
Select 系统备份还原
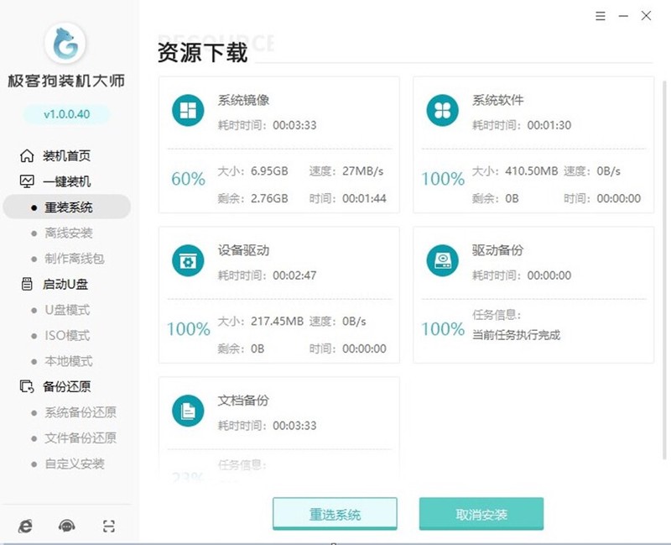pyautogui.click(x=81, y=412)
